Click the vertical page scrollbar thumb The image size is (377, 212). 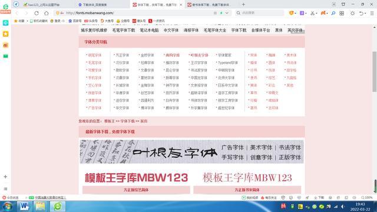375,72
